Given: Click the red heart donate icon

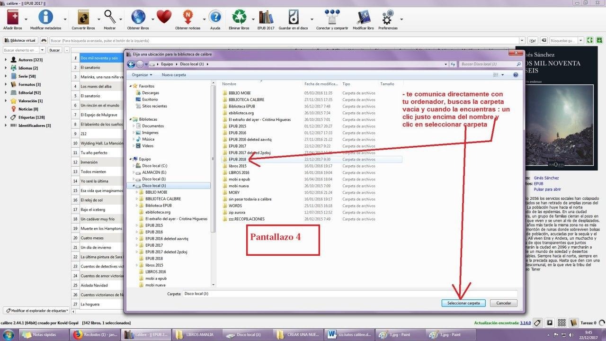Looking at the screenshot, I should click(164, 17).
